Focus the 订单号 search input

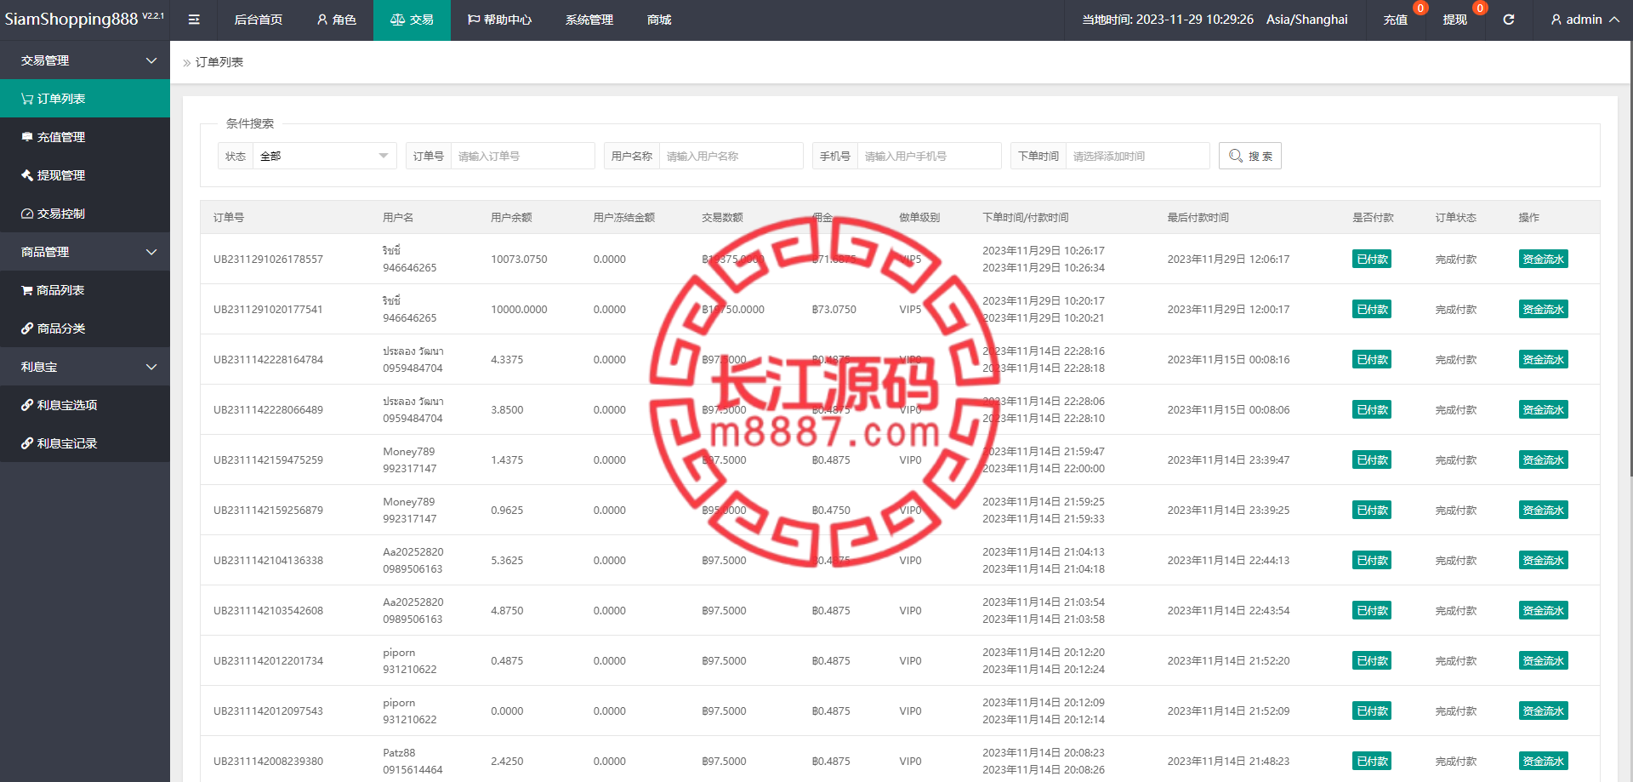pos(522,156)
